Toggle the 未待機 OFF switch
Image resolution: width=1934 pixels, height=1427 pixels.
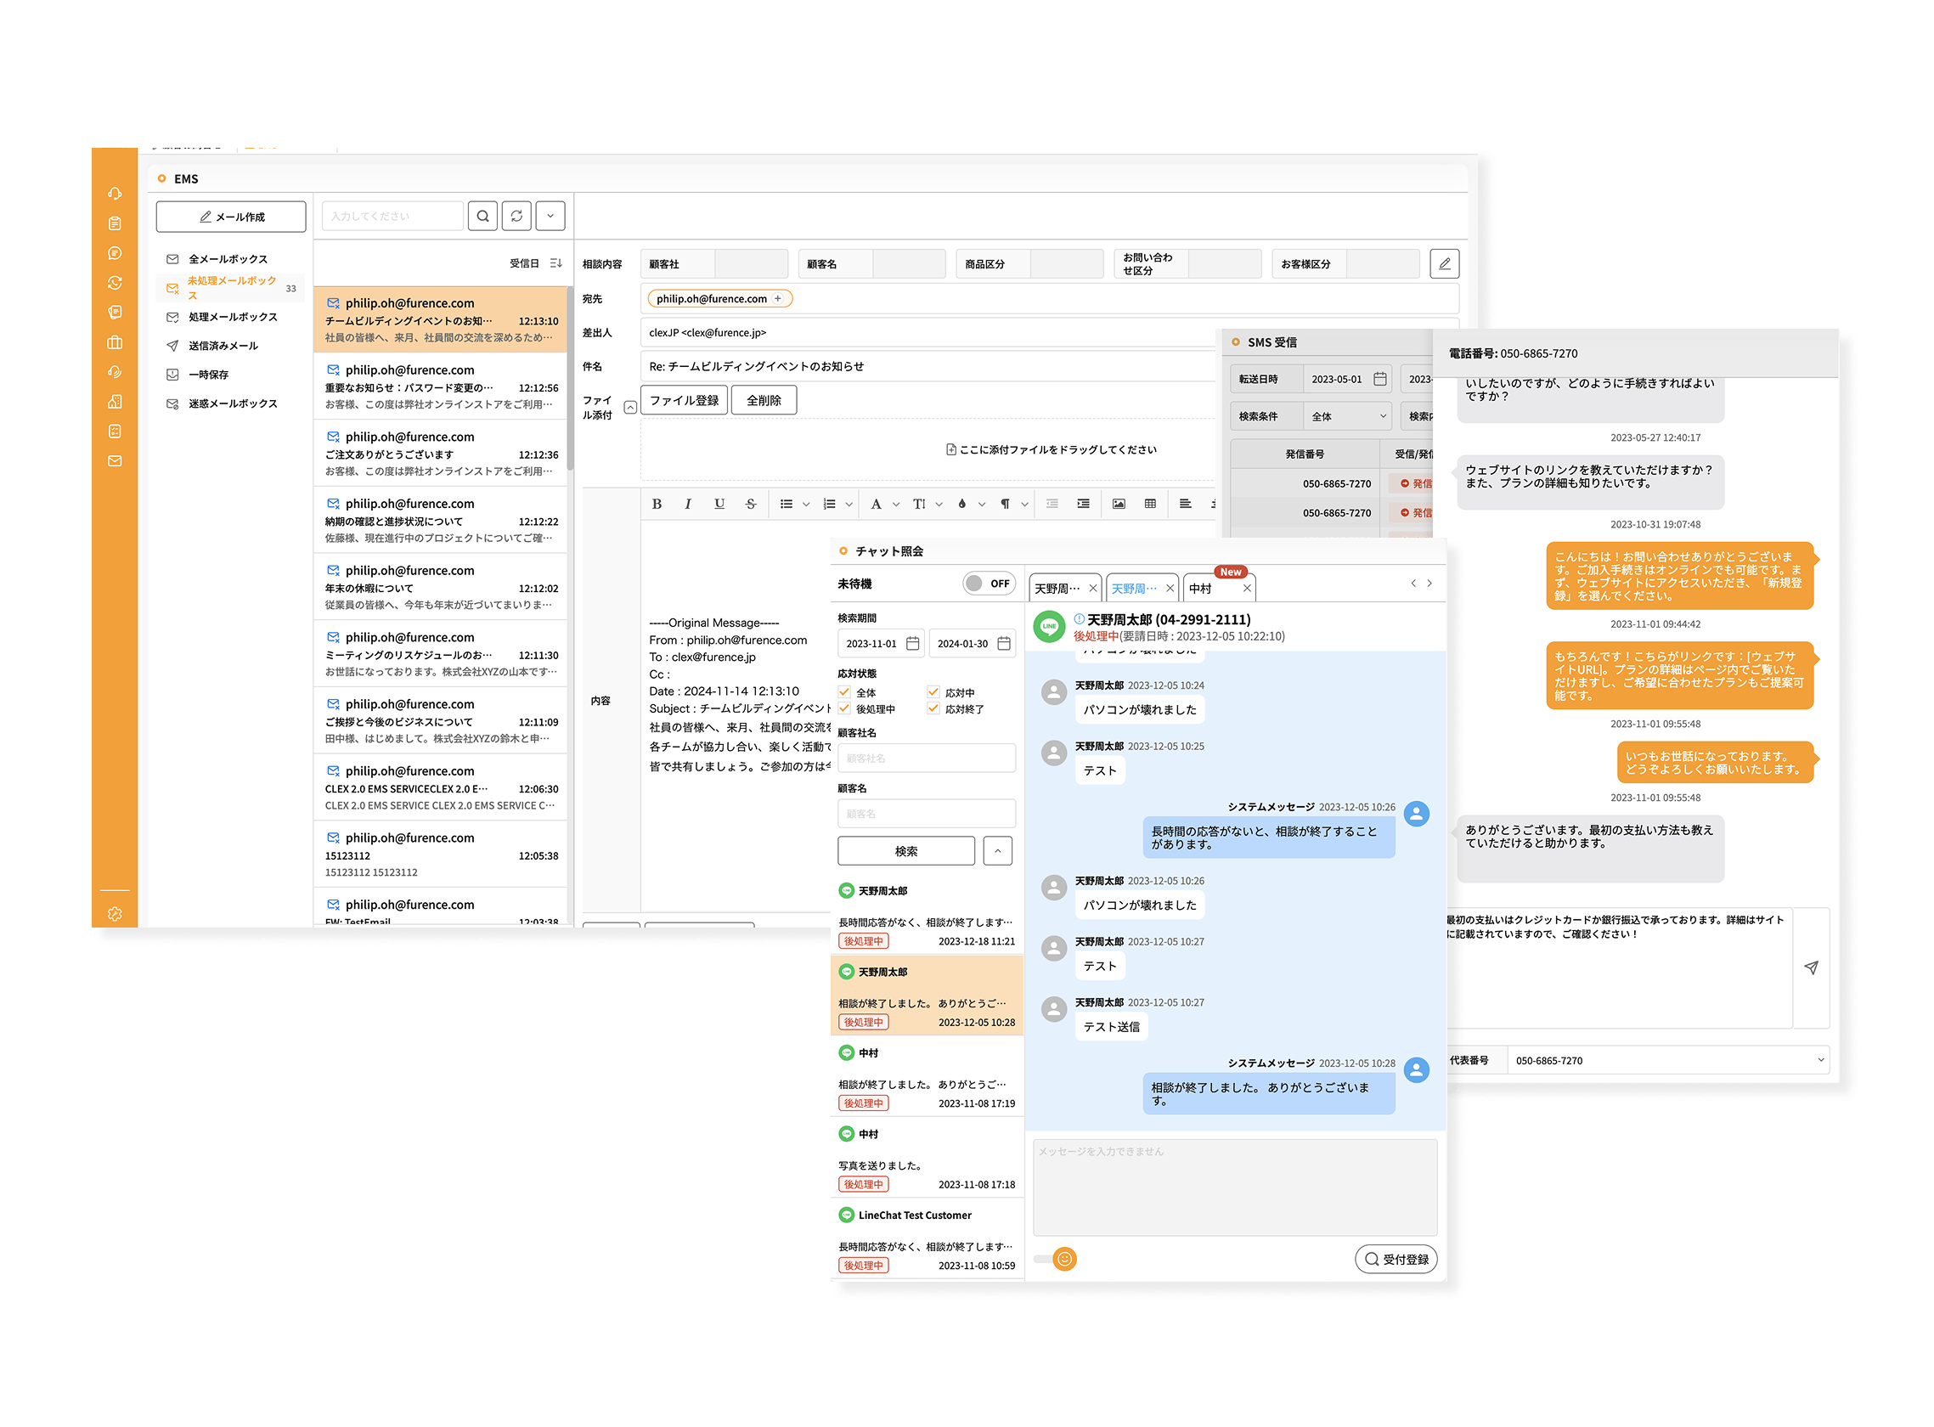click(988, 583)
